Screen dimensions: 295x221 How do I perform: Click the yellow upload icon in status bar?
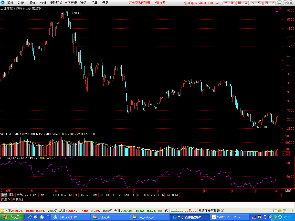click(x=280, y=211)
